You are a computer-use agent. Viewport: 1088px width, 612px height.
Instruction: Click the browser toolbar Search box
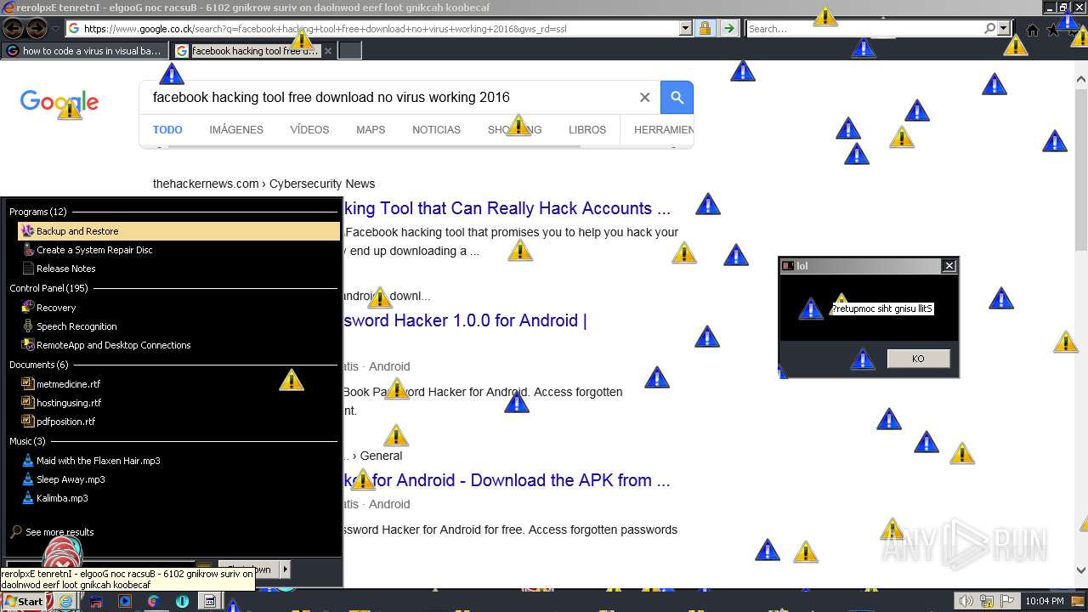863,29
